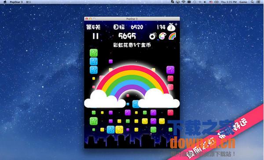This screenshot has width=264, height=160.
Task: Use the bomb power-up icon
Action: (153, 36)
